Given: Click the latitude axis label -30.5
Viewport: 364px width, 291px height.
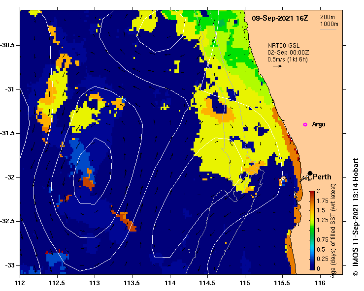Looking at the screenshot, I should point(7,45).
